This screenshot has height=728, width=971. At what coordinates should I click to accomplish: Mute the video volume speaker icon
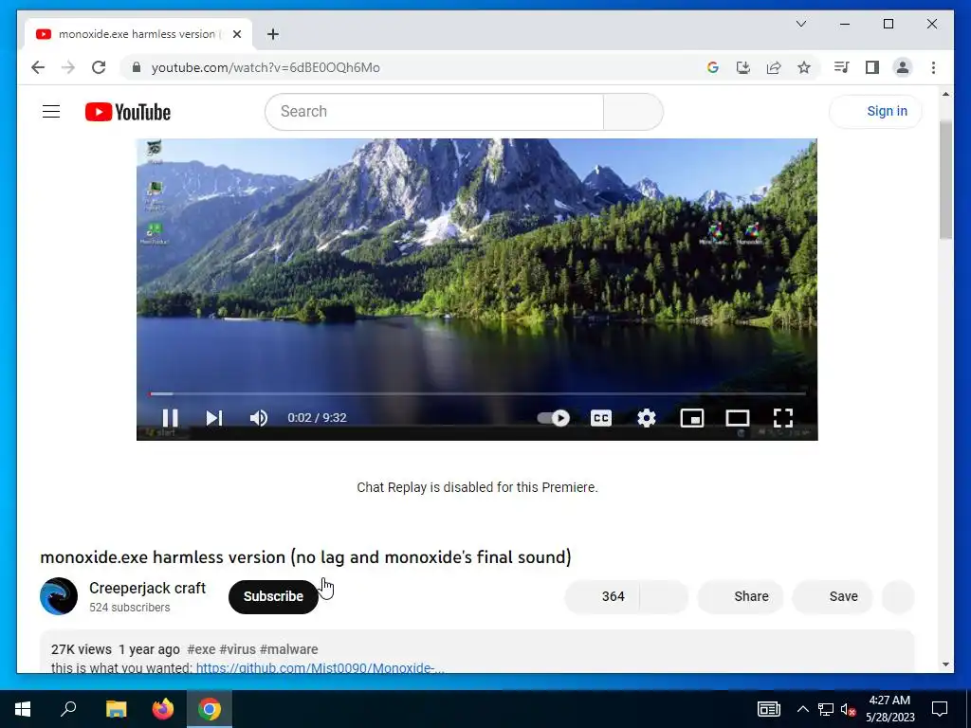tap(259, 418)
